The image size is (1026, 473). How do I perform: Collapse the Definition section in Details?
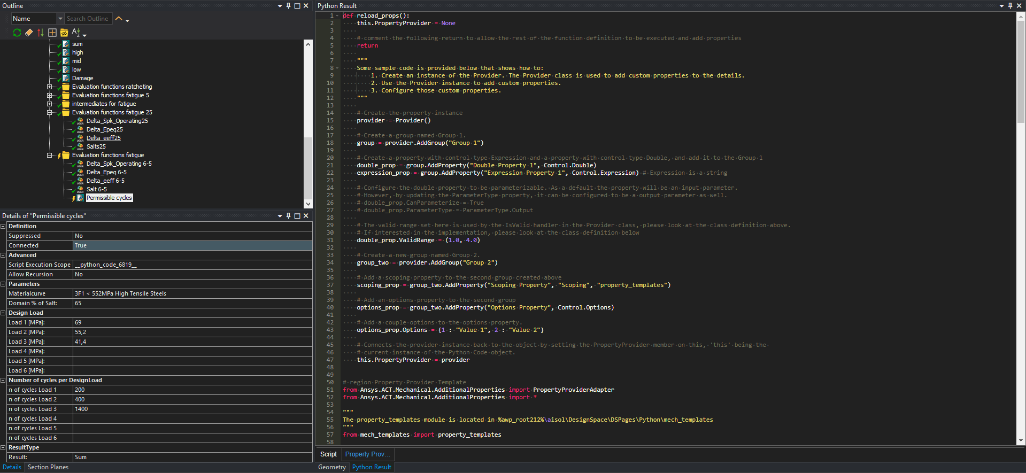pos(3,226)
